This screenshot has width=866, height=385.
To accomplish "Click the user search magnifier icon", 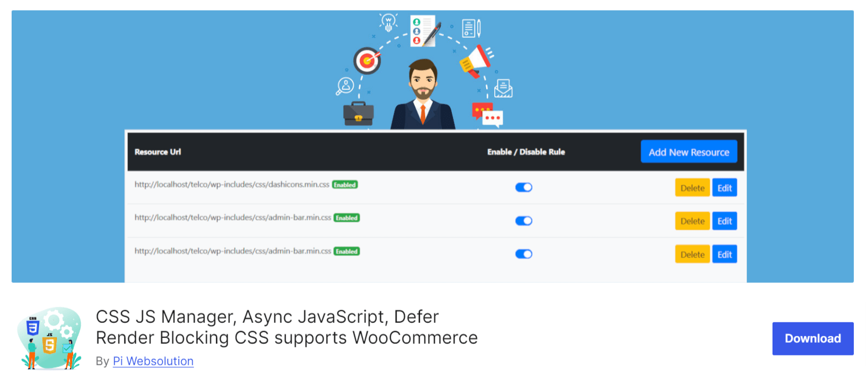I will [345, 87].
